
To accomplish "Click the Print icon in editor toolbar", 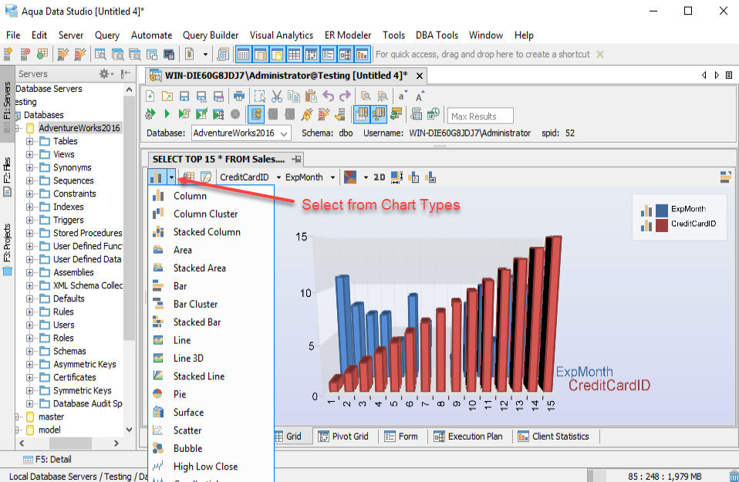I will tap(239, 96).
